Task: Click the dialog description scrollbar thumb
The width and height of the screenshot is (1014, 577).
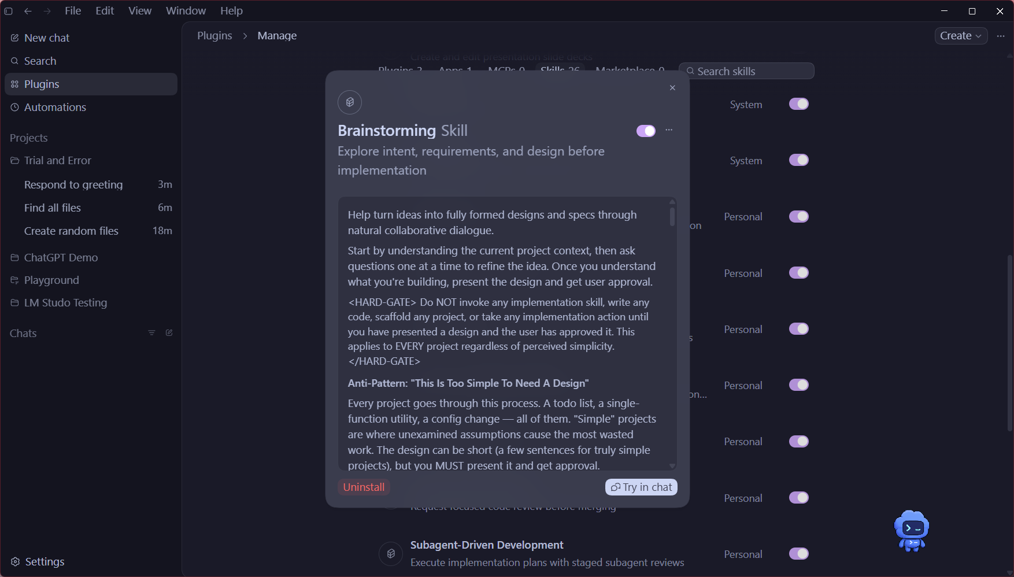Action: pos(672,217)
